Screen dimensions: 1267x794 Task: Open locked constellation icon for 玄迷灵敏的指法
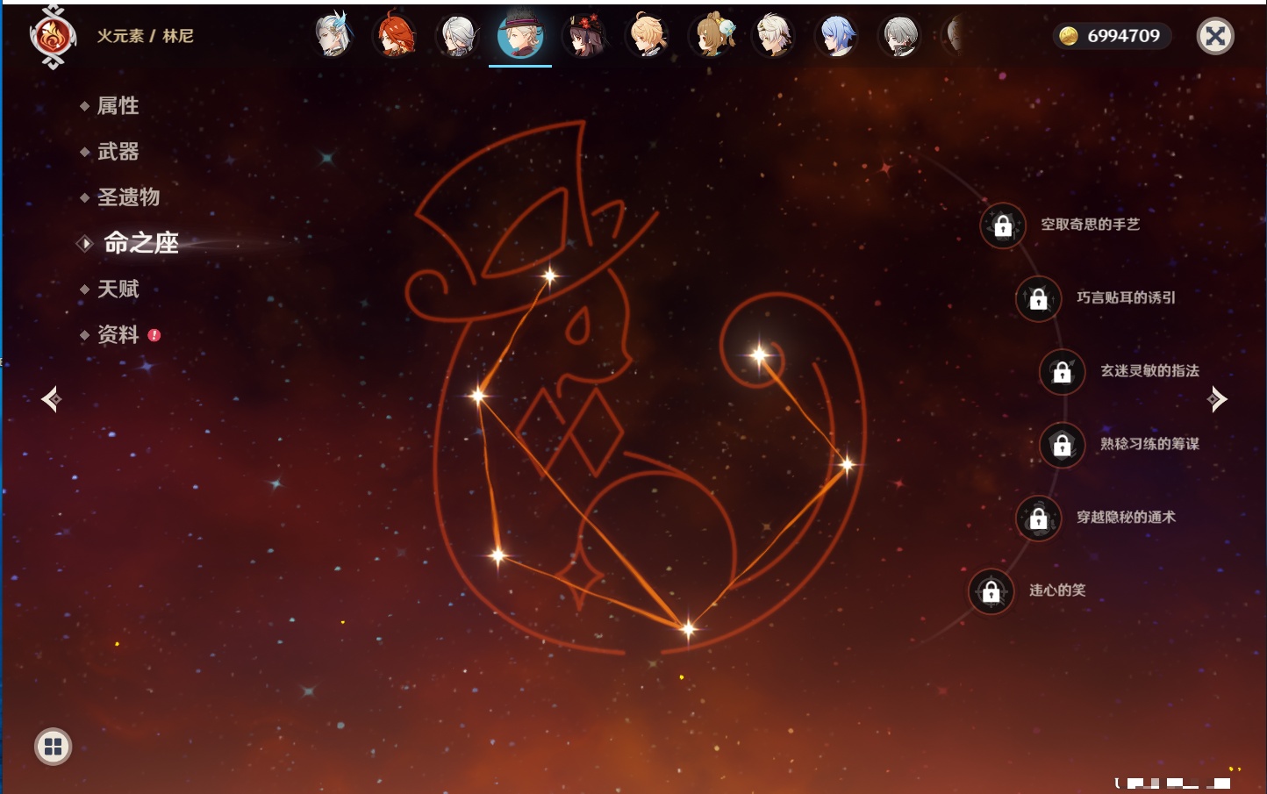tap(1063, 372)
